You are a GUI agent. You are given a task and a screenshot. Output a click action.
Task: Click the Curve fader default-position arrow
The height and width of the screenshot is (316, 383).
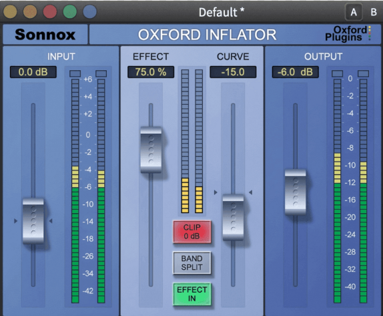216,192
